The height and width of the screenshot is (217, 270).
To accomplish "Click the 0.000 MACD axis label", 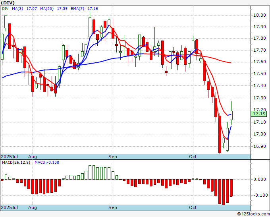I will (260, 179).
